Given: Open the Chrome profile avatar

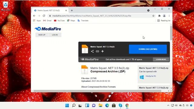Looking at the screenshot, I should [x=164, y=16].
